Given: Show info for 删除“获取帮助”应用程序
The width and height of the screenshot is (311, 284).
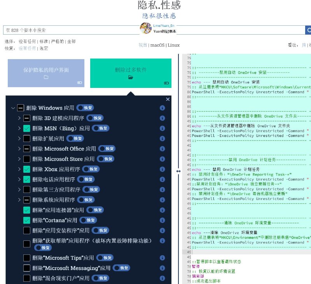Looking at the screenshot, I should (x=162, y=241).
